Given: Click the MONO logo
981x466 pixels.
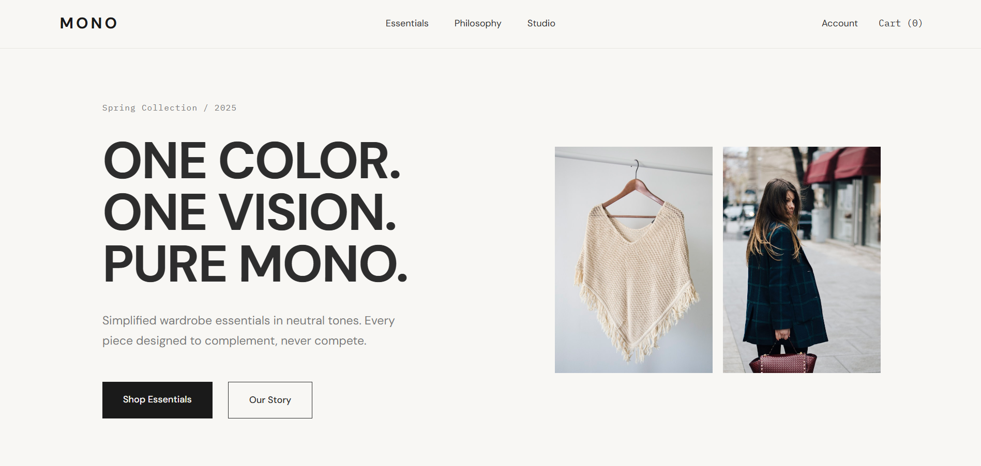Looking at the screenshot, I should tap(88, 23).
